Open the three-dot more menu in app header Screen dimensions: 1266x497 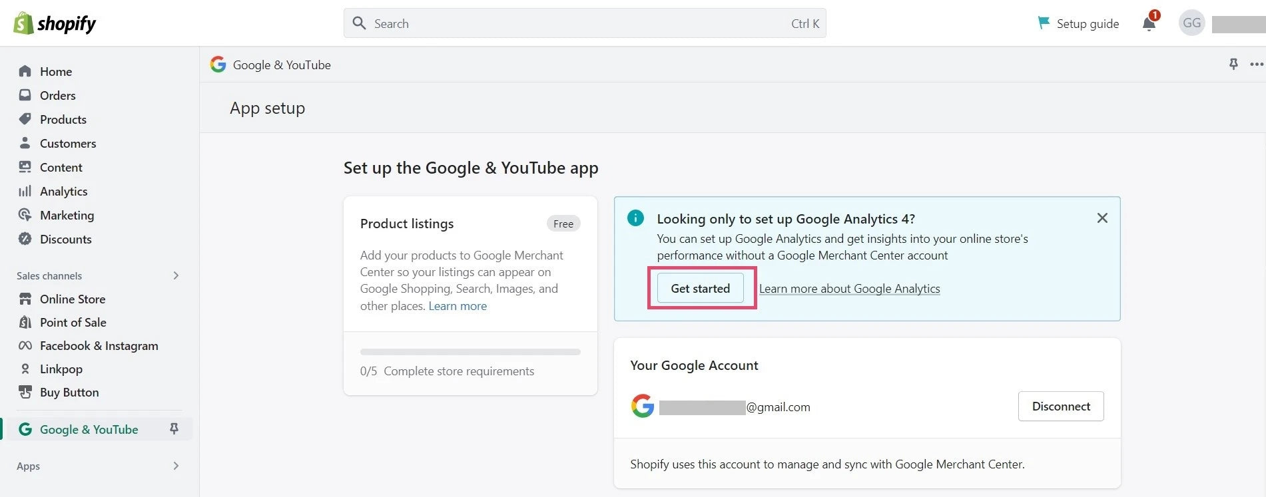coord(1257,65)
